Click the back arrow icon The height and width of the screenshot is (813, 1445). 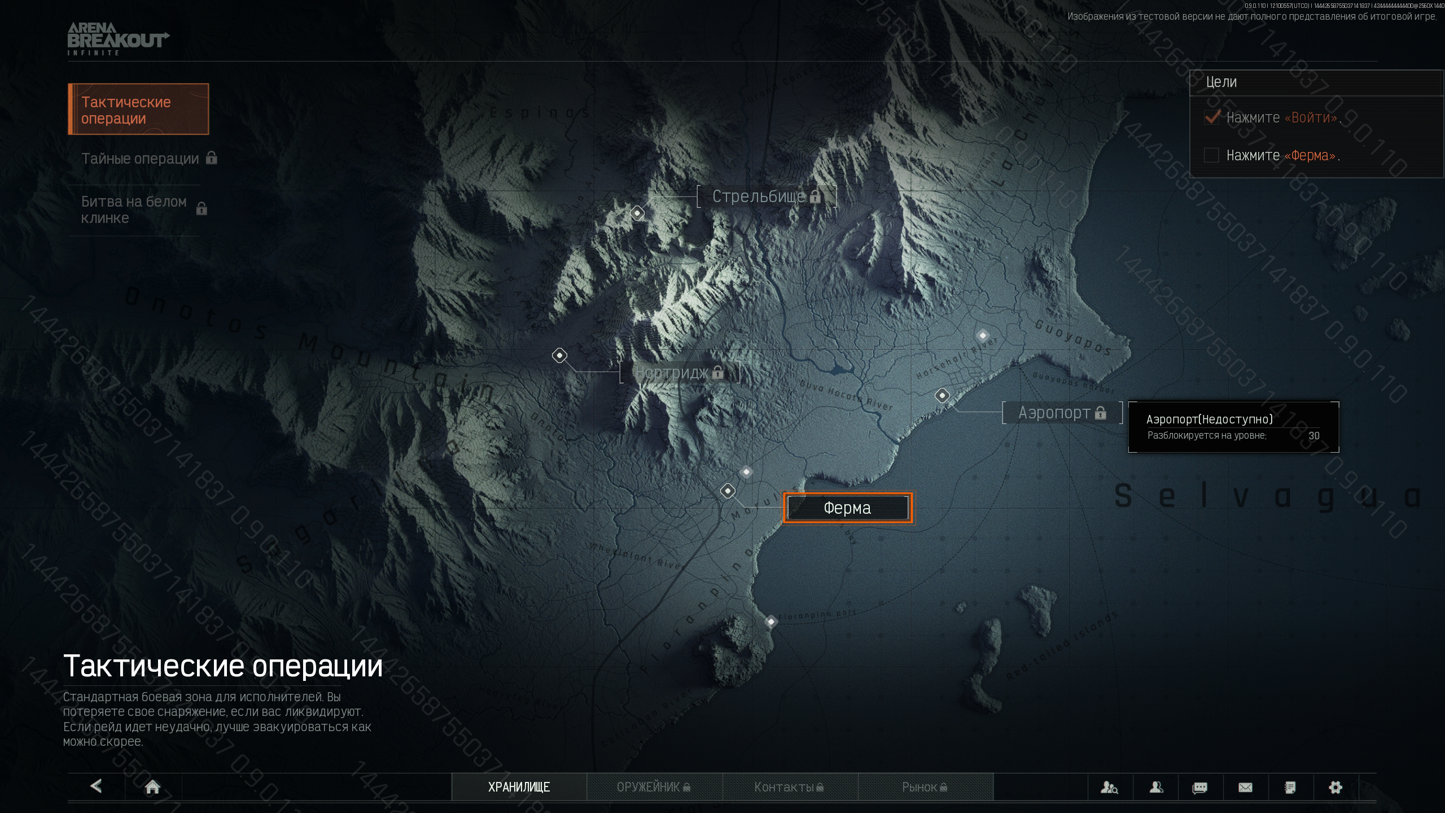97,786
